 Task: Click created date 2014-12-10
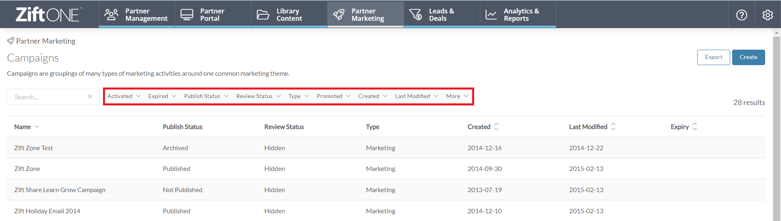pos(484,211)
